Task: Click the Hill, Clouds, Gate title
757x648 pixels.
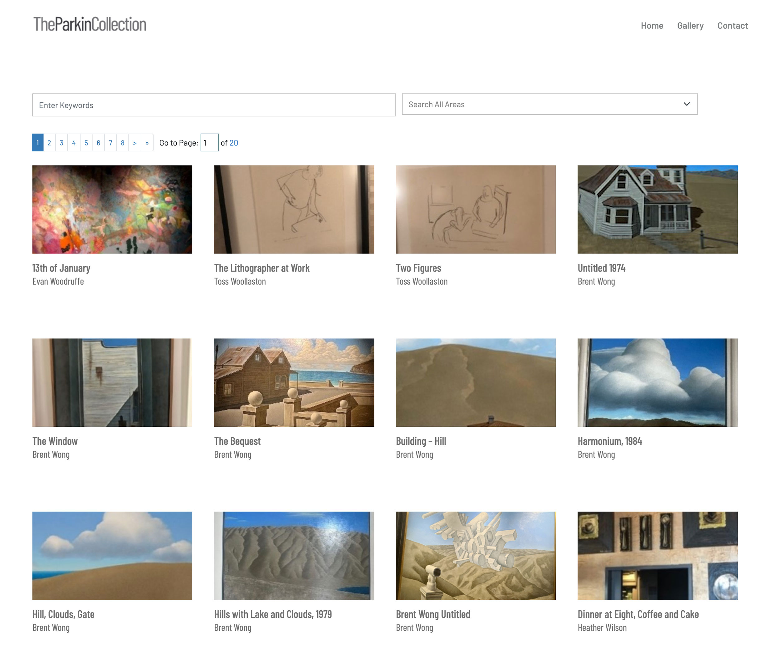Action: pos(63,614)
